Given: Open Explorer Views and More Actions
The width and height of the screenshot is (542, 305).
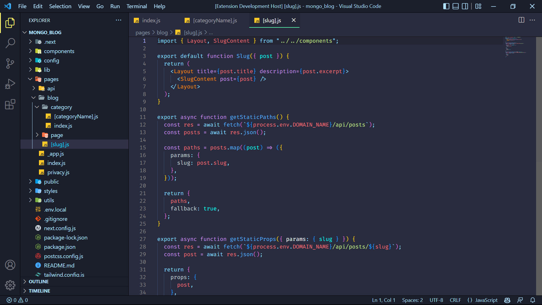Looking at the screenshot, I should [119, 20].
